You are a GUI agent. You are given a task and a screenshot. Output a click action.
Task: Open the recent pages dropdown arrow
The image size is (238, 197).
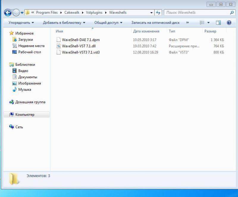point(22,13)
